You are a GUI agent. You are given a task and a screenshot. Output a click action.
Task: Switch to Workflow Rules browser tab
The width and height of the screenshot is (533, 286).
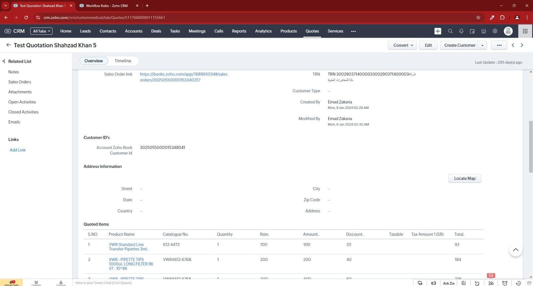(107, 6)
